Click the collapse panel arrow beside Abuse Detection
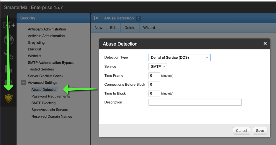 [x=96, y=18]
